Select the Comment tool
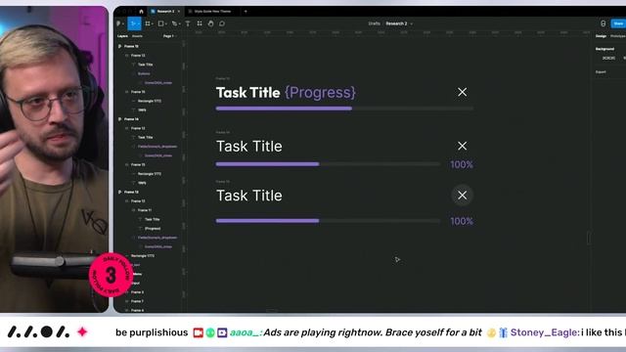 [x=222, y=23]
